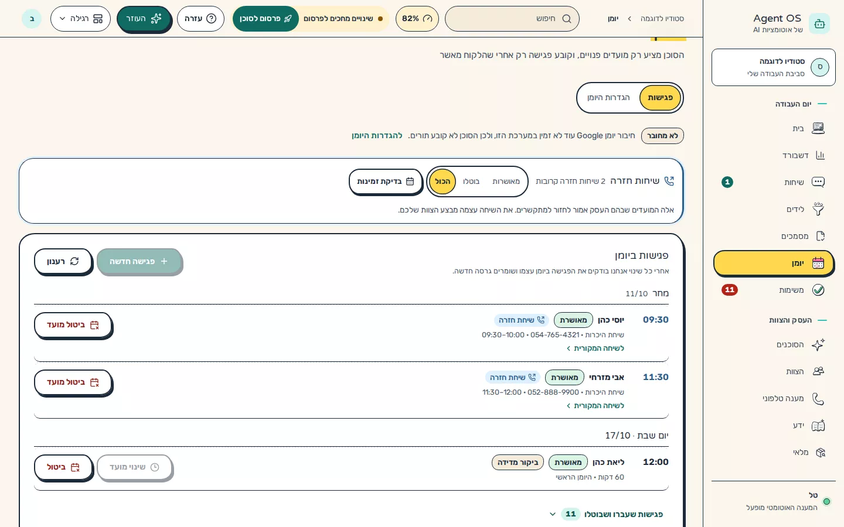
Task: Open the מענה טלפוני phone icon
Action: pyautogui.click(x=818, y=398)
